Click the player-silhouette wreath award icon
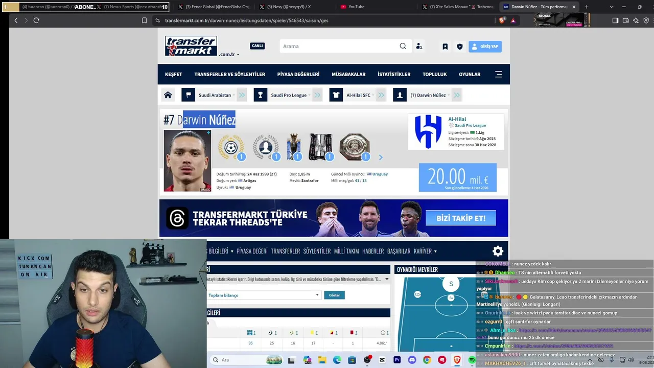Screen dimensions: 654x368 pos(266,147)
